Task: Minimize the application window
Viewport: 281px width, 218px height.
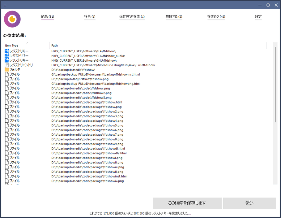Action: 260,5
